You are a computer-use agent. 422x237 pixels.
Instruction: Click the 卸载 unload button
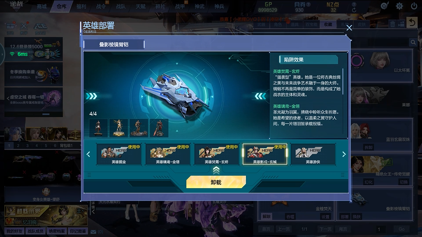pos(216,182)
